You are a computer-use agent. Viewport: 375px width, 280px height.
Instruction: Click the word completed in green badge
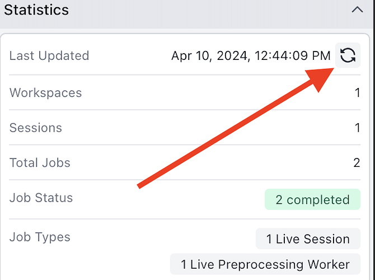pos(318,200)
